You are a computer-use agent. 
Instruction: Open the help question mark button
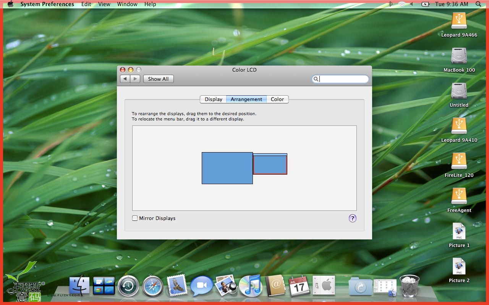[x=352, y=218]
